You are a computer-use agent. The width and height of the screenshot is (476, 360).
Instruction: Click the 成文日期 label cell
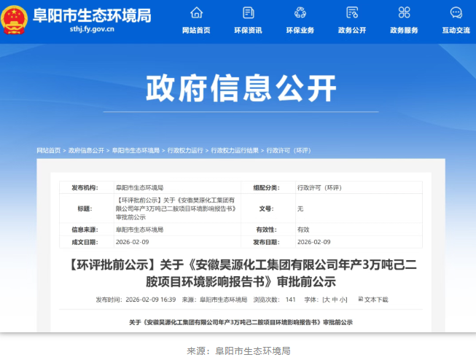coord(85,242)
